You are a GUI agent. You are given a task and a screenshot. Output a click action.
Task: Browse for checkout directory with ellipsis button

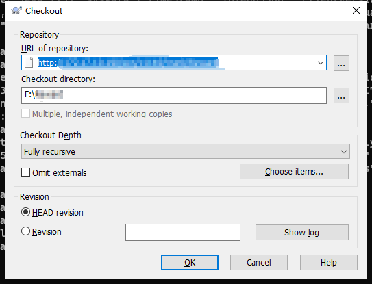pos(341,96)
